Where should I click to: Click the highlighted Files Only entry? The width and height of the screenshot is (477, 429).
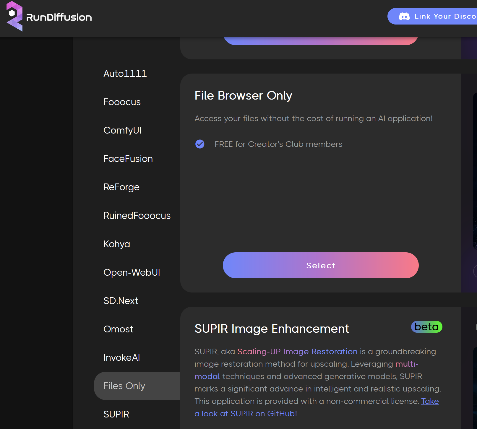coord(124,386)
